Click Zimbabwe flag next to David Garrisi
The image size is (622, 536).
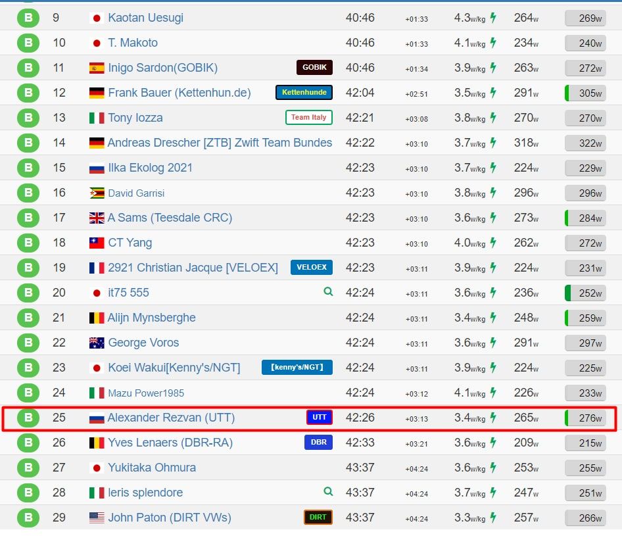click(97, 193)
